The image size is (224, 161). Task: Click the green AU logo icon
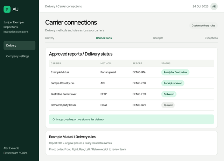(x=7, y=9)
